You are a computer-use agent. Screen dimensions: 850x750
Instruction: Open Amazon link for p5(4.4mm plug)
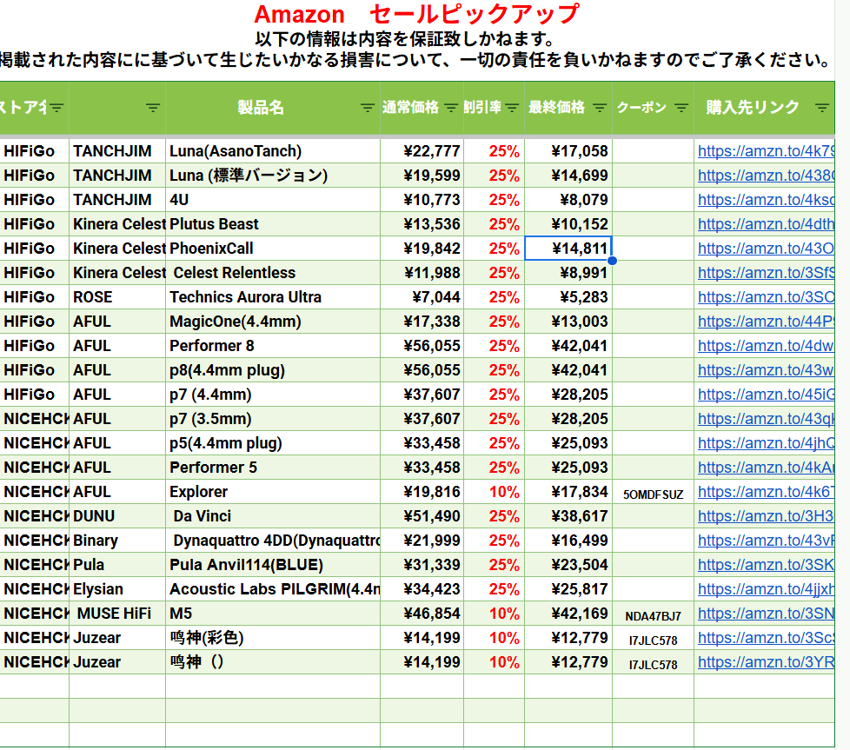point(766,443)
